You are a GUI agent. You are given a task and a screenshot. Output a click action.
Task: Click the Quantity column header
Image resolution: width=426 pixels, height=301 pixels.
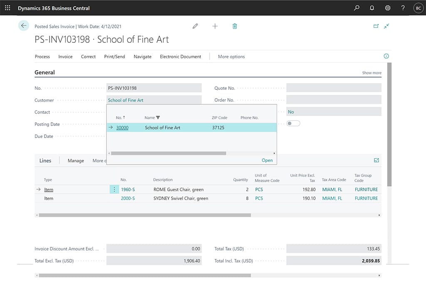[240, 180]
